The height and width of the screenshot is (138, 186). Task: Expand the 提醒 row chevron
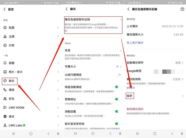(x=58, y=63)
